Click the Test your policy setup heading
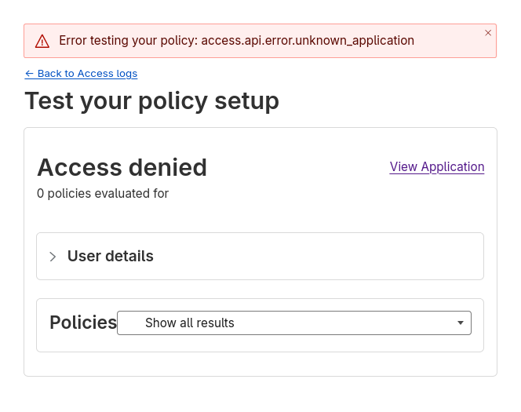The image size is (521, 412). tap(151, 100)
